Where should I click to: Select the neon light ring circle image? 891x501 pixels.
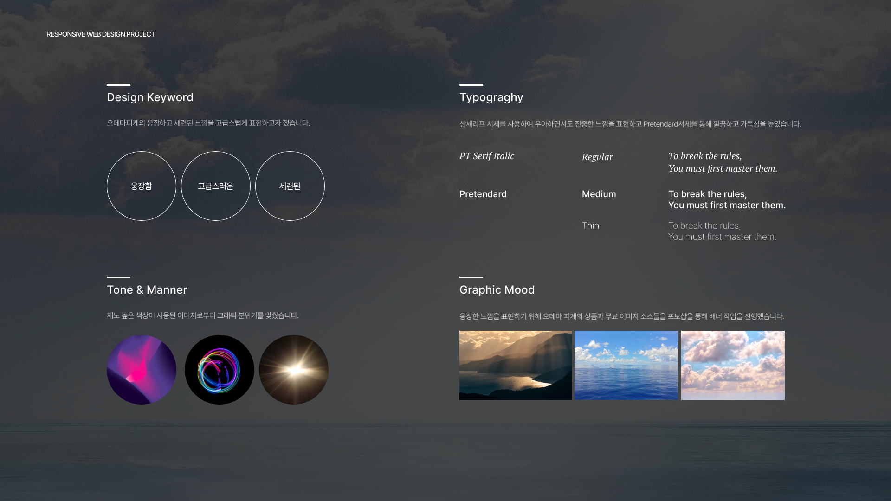(x=220, y=370)
